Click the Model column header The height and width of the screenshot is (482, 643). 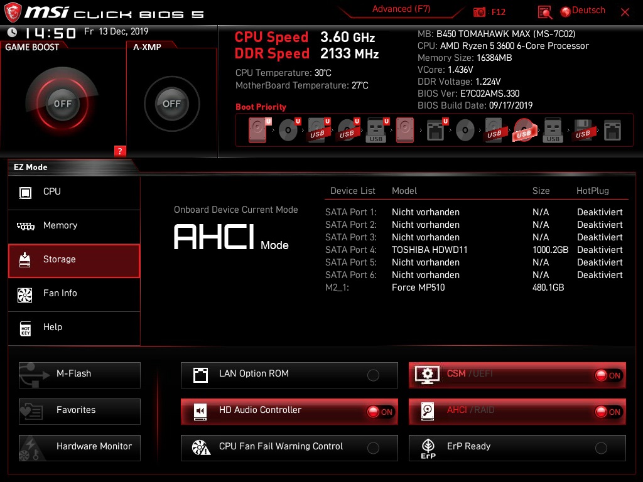404,191
